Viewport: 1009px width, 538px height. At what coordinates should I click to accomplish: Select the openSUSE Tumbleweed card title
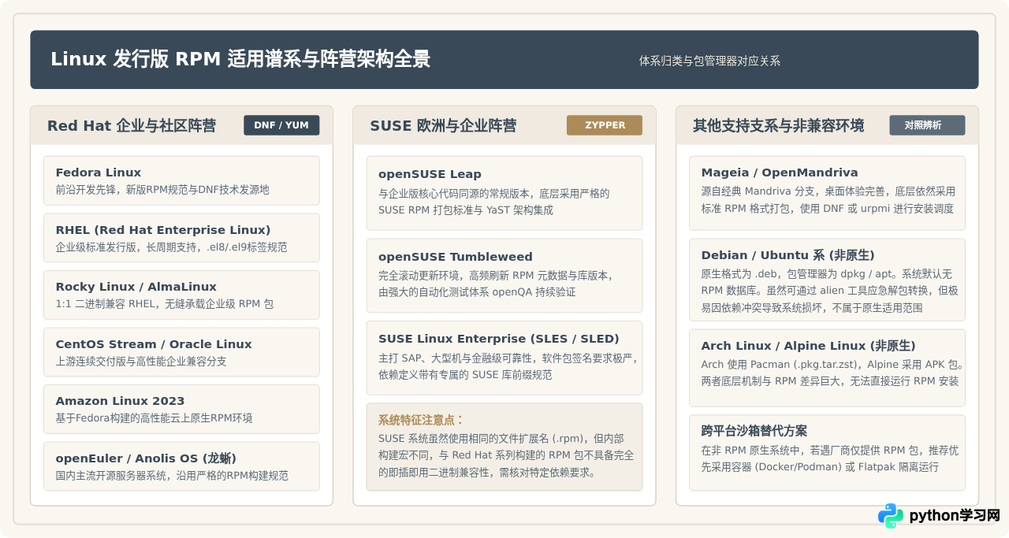pos(456,257)
